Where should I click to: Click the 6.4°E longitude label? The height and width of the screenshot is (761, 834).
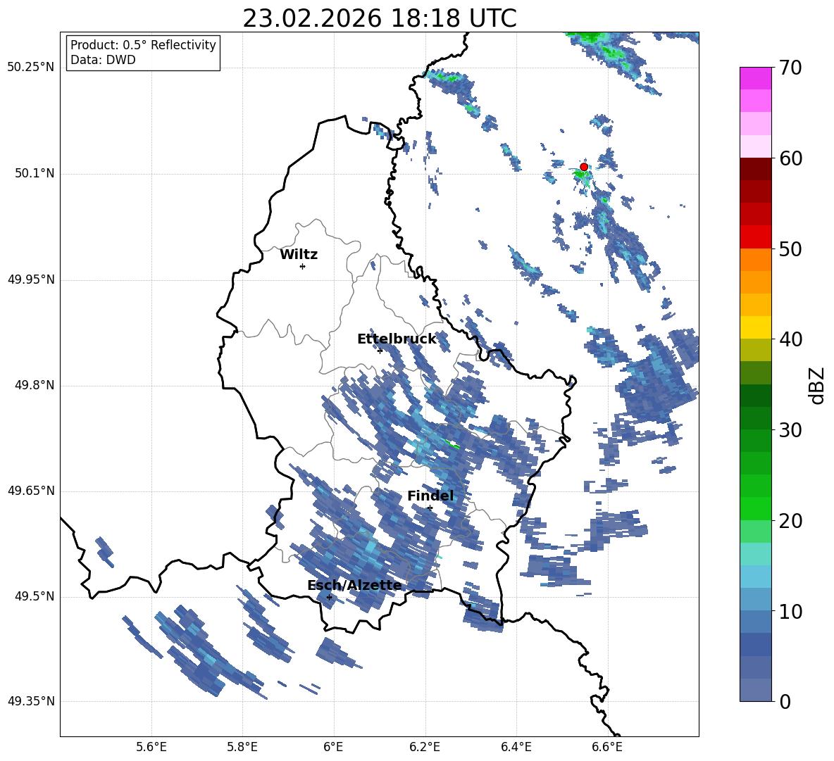(x=516, y=747)
